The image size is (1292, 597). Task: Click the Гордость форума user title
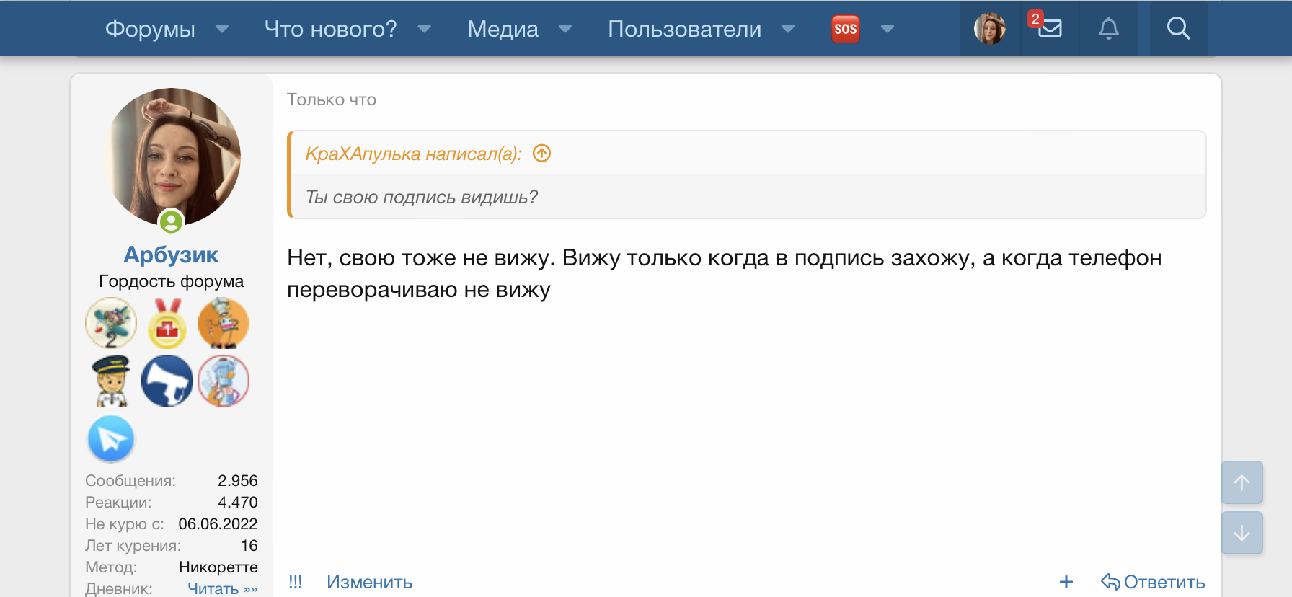(171, 281)
